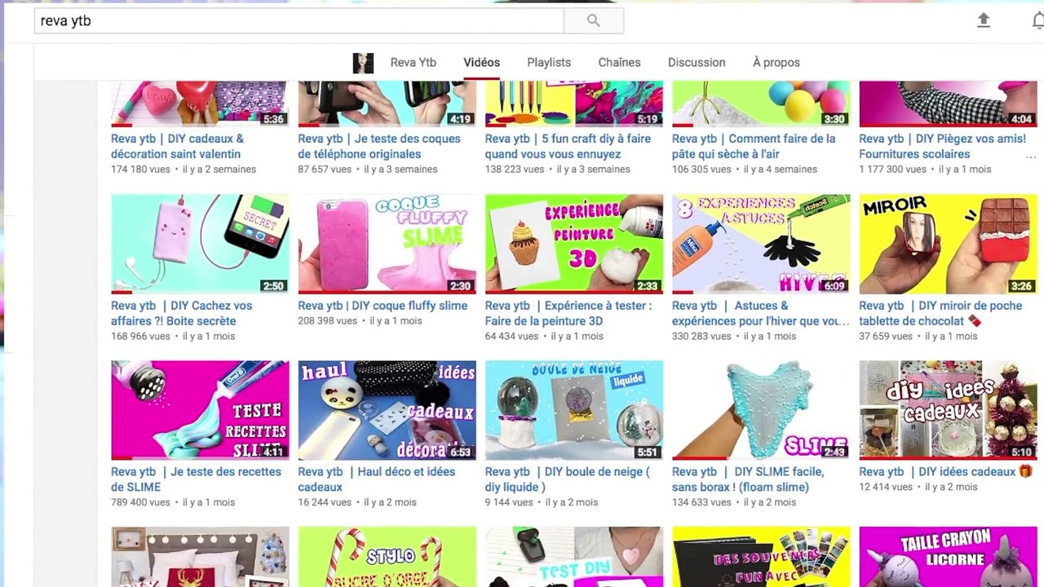Image resolution: width=1044 pixels, height=587 pixels.
Task: Open "Expérience à tester : Faire de la peinture 3D" title
Action: click(x=568, y=313)
